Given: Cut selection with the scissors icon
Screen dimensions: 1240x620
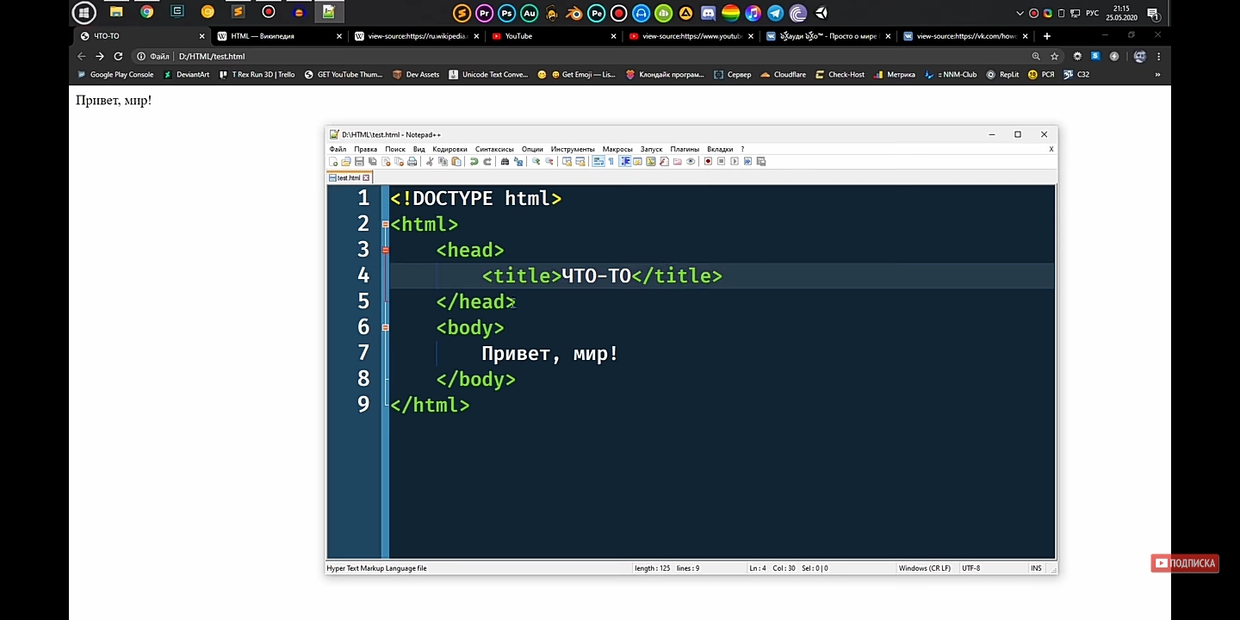Looking at the screenshot, I should 431,161.
